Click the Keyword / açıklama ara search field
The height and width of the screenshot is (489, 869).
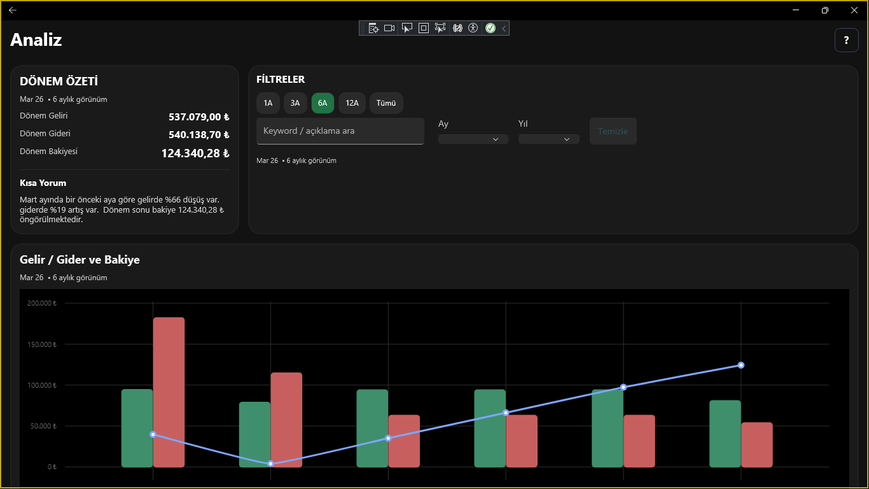coord(340,131)
